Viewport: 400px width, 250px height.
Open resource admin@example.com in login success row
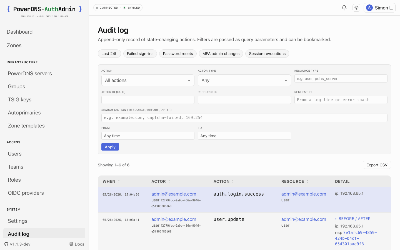coord(304,194)
